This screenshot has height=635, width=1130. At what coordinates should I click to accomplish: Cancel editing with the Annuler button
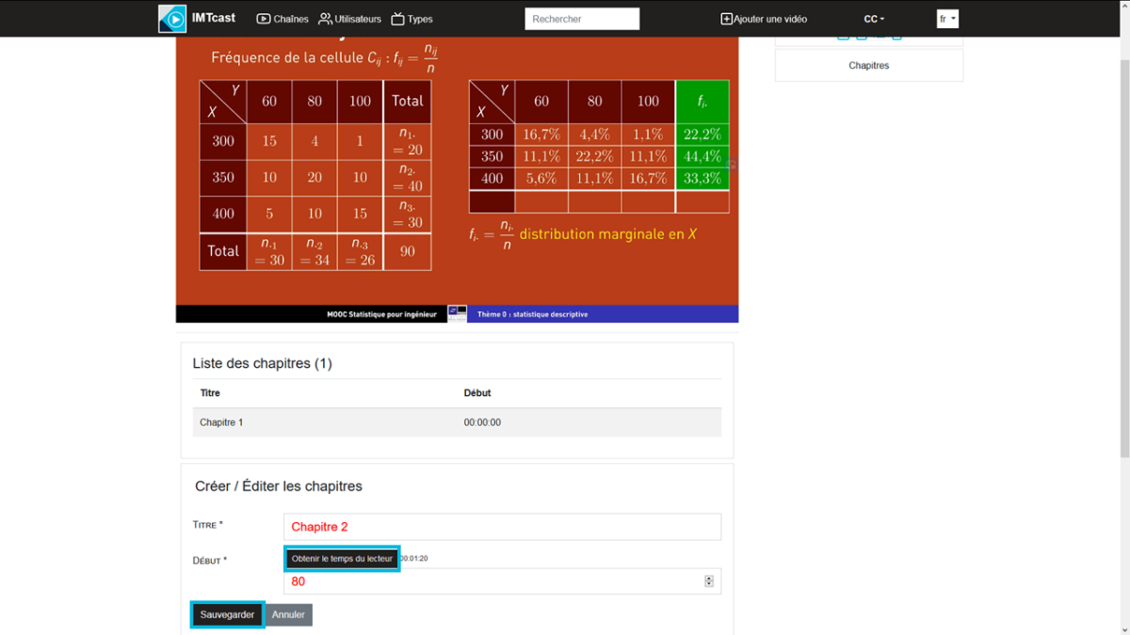(288, 615)
